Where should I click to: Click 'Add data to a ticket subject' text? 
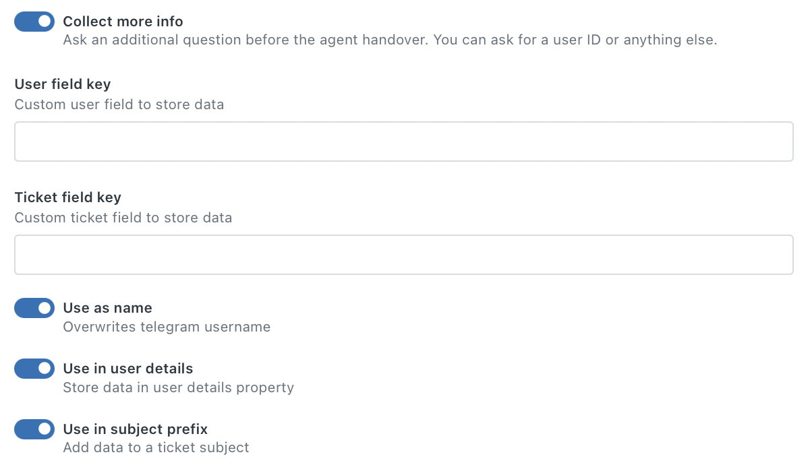pos(155,447)
